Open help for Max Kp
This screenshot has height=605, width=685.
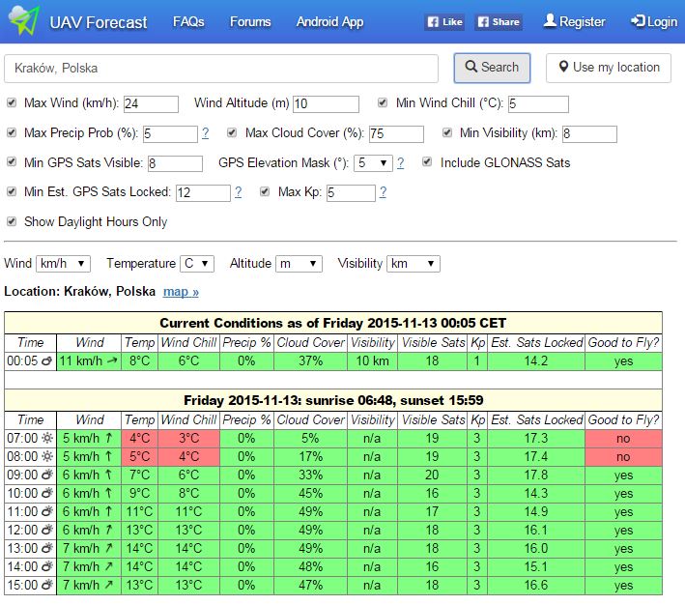coord(383,192)
